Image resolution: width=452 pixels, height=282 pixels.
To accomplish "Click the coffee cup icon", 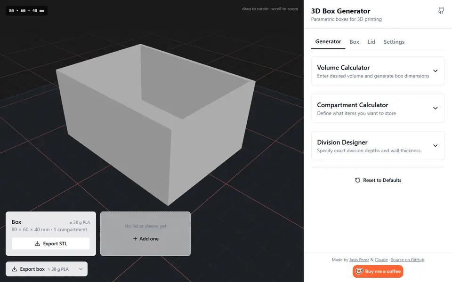I will [359, 271].
